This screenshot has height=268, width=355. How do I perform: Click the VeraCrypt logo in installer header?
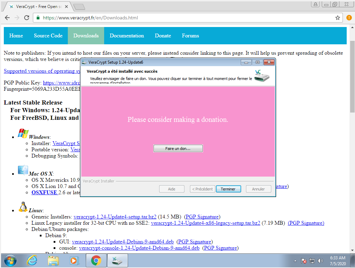pyautogui.click(x=262, y=76)
